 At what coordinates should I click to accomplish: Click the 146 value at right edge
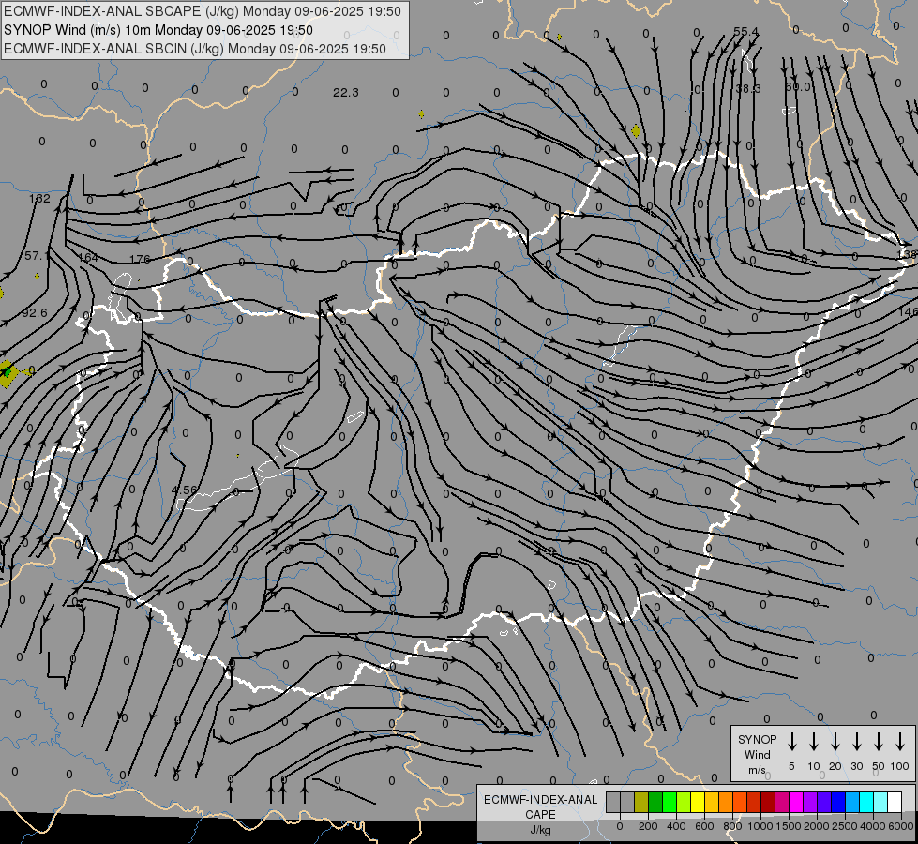click(908, 312)
